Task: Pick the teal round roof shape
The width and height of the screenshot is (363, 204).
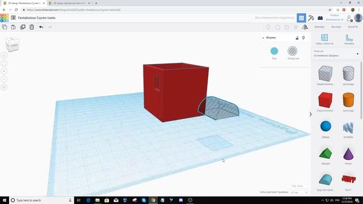Action: click(325, 180)
